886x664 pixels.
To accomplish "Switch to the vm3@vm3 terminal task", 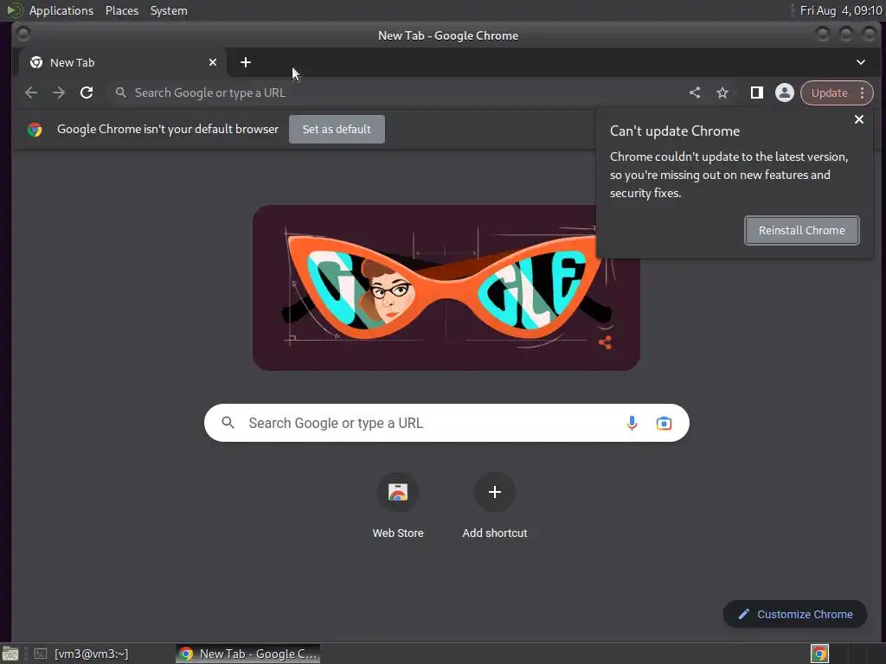I will tap(81, 654).
